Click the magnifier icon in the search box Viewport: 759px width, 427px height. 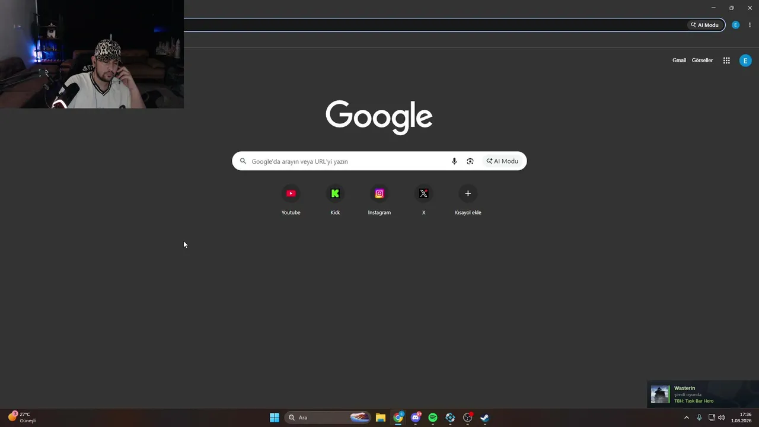[x=243, y=161]
